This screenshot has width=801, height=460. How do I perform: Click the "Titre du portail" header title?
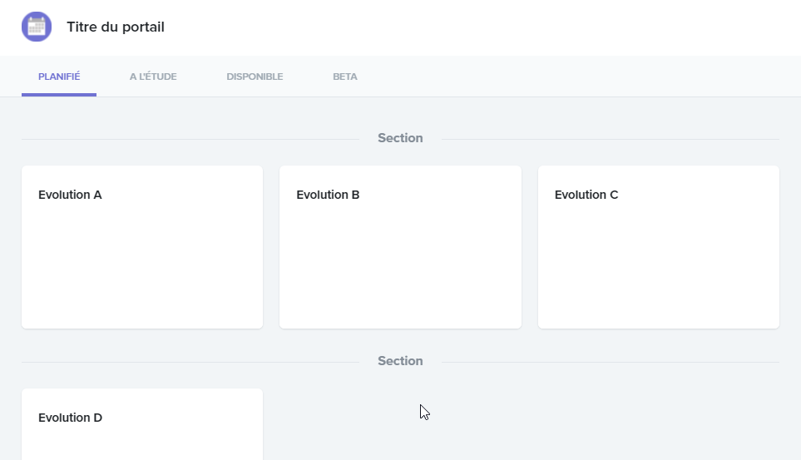(x=116, y=27)
